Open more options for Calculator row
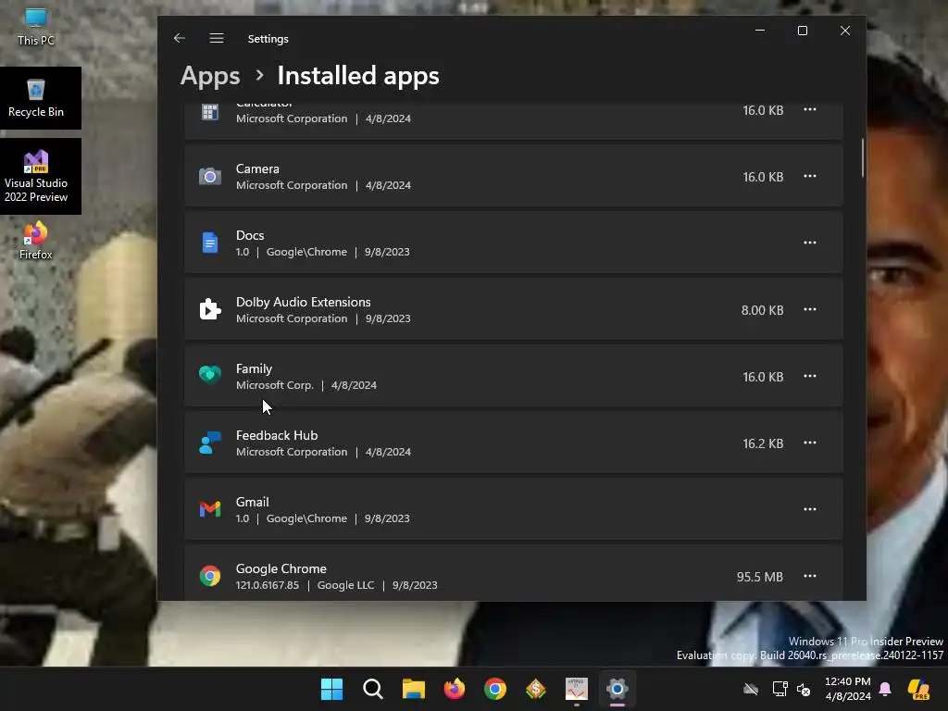Image resolution: width=948 pixels, height=711 pixels. coord(809,109)
